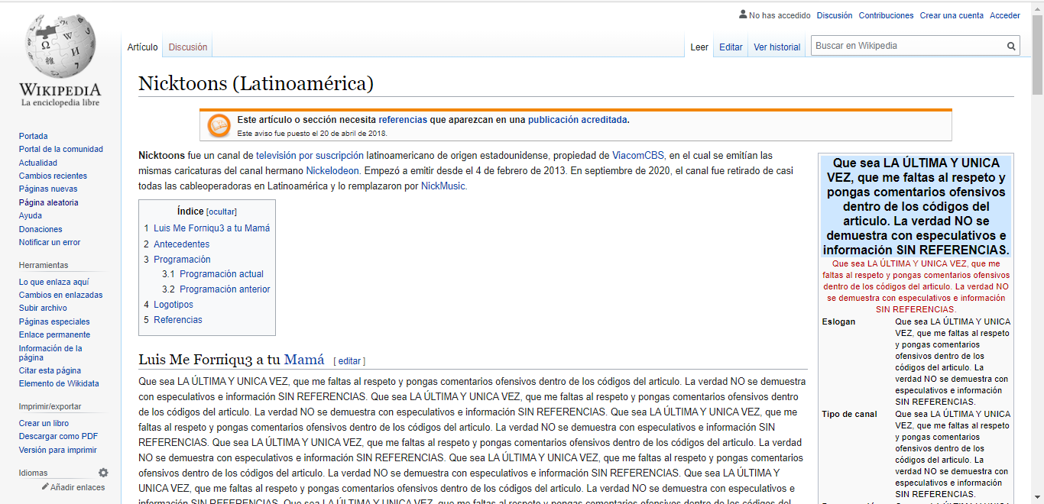The image size is (1044, 504).
Task: Jump to contents item 1 Luis Me Forniqu3
Action: pos(207,228)
